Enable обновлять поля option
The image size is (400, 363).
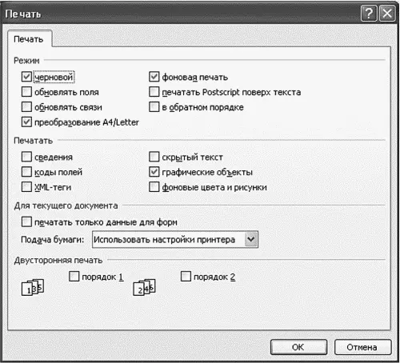(26, 92)
